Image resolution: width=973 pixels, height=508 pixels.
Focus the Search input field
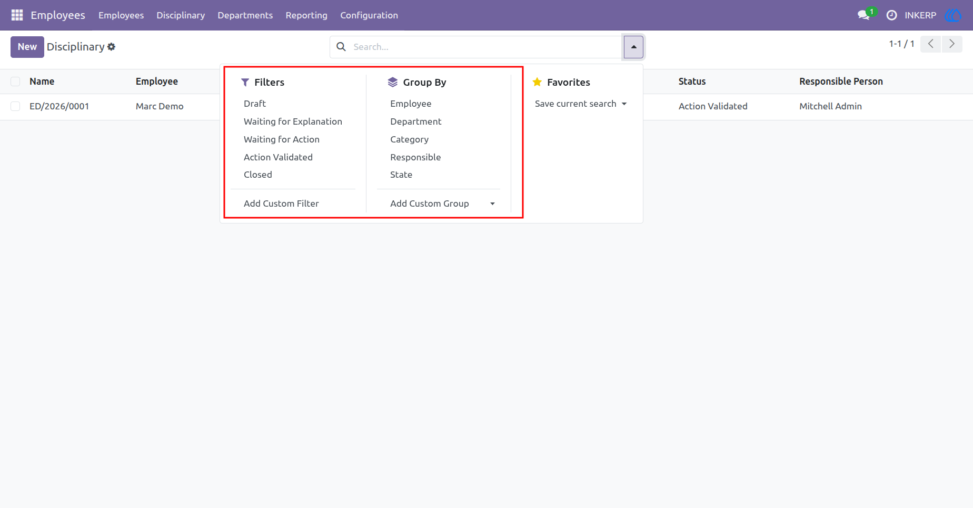tap(484, 47)
